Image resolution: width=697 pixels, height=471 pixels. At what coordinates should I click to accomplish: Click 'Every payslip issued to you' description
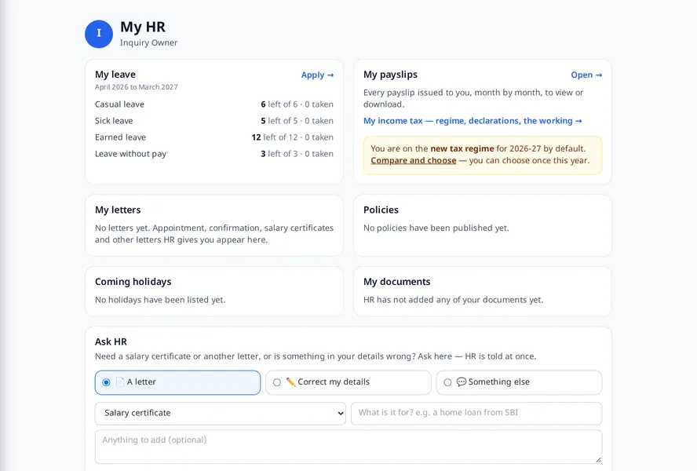(473, 98)
